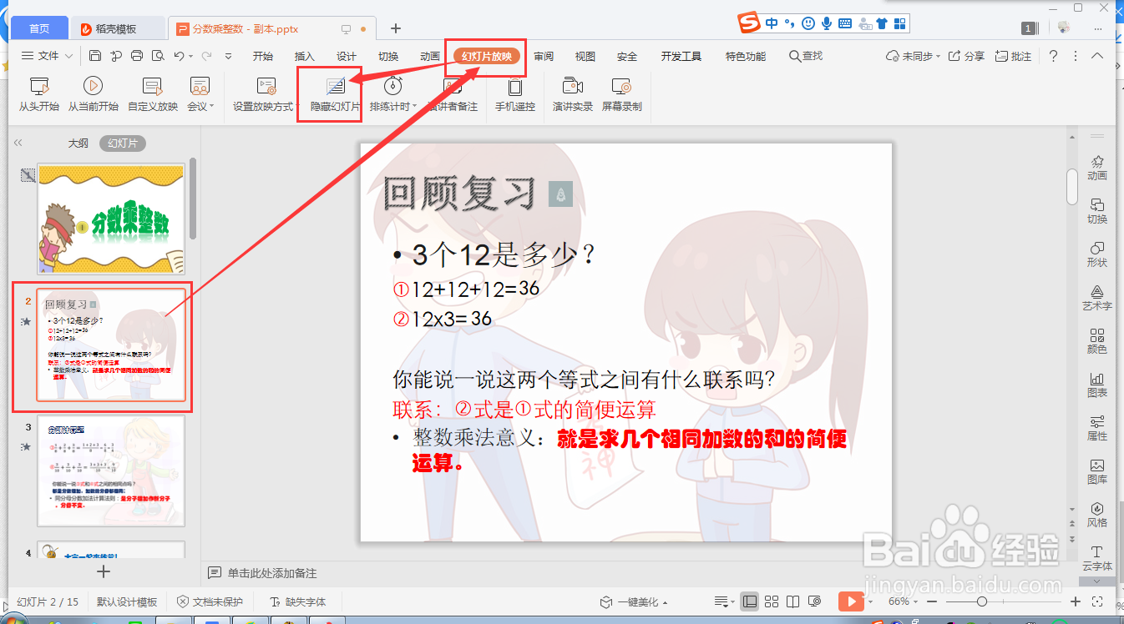Expand the 文件 menu
Image resolution: width=1124 pixels, height=624 pixels.
coord(46,57)
